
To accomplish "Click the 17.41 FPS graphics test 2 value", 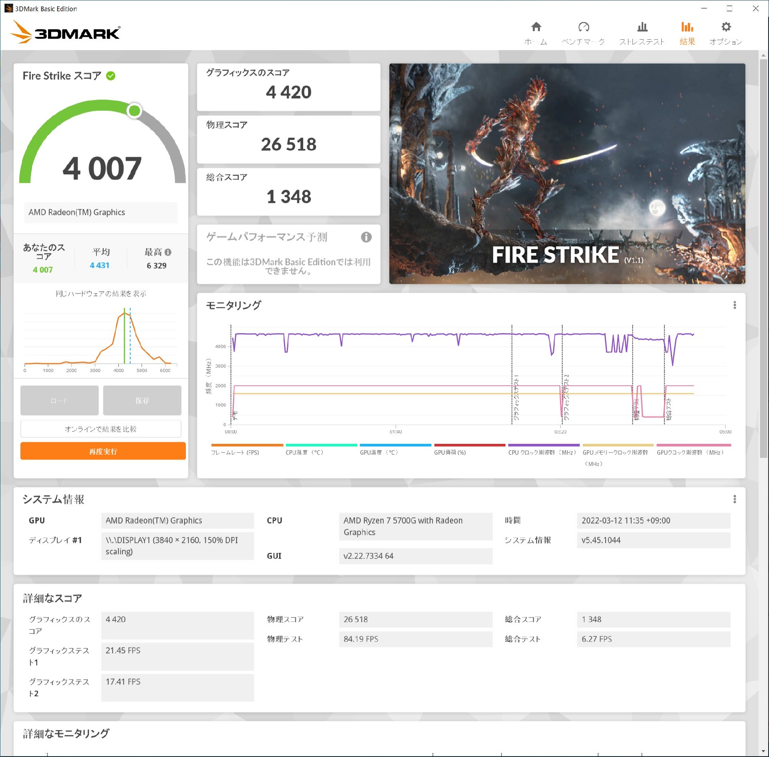I will click(177, 688).
